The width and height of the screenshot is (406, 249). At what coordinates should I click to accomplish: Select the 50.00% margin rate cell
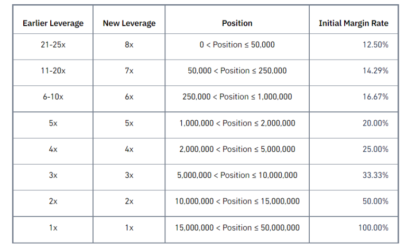[375, 202]
